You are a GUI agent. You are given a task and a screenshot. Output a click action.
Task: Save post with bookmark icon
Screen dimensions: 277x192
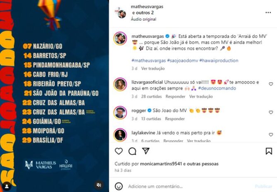coord(269,151)
